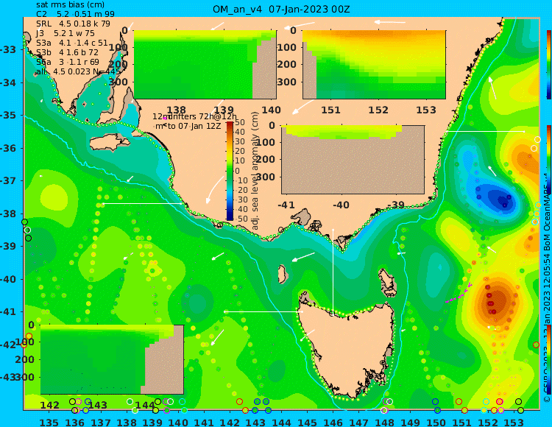Select the C2 satellite statistics row
Image resolution: width=552 pixels, height=427 pixels.
coord(75,14)
